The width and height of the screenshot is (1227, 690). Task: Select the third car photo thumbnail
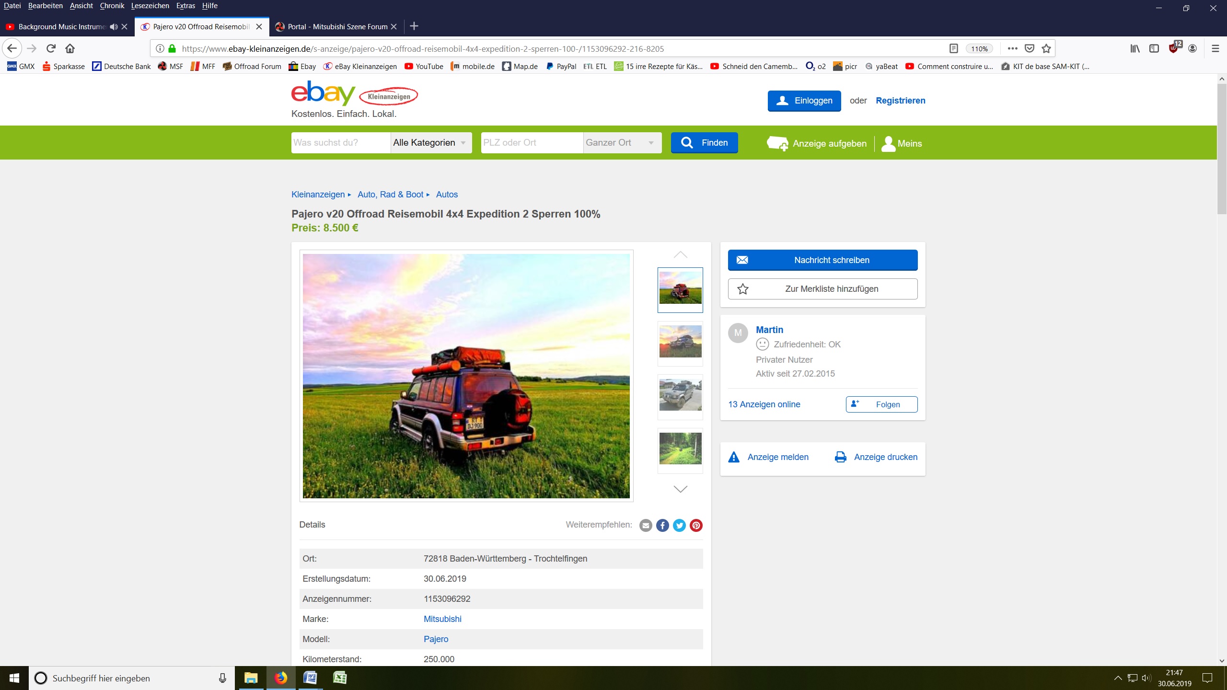[680, 395]
